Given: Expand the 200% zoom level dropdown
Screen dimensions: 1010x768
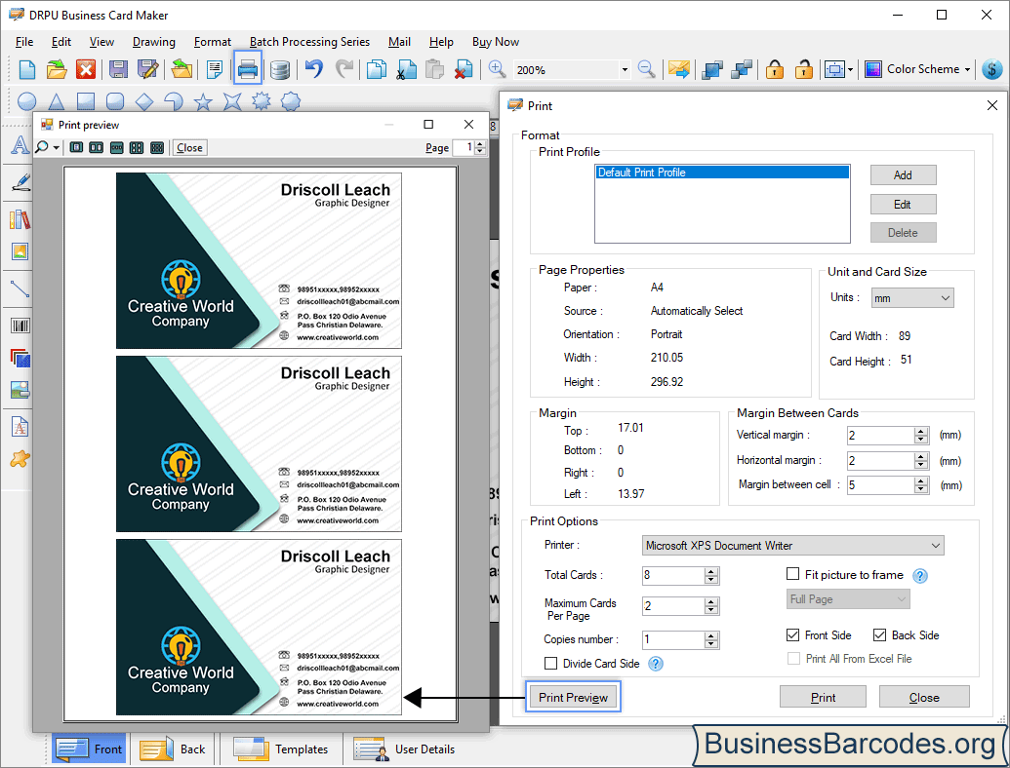Looking at the screenshot, I should click(x=625, y=69).
